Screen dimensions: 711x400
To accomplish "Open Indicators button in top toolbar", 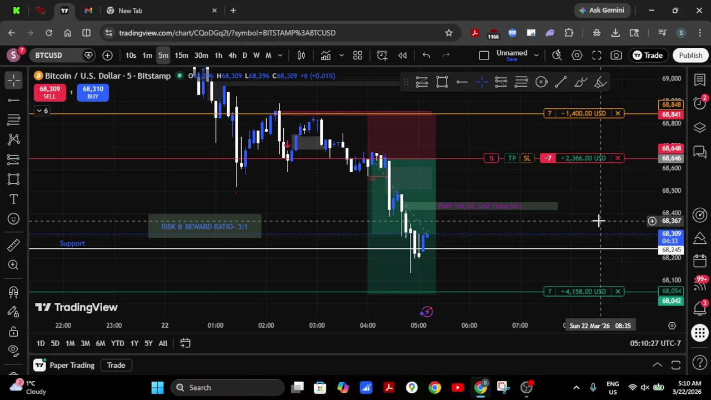I will point(326,55).
